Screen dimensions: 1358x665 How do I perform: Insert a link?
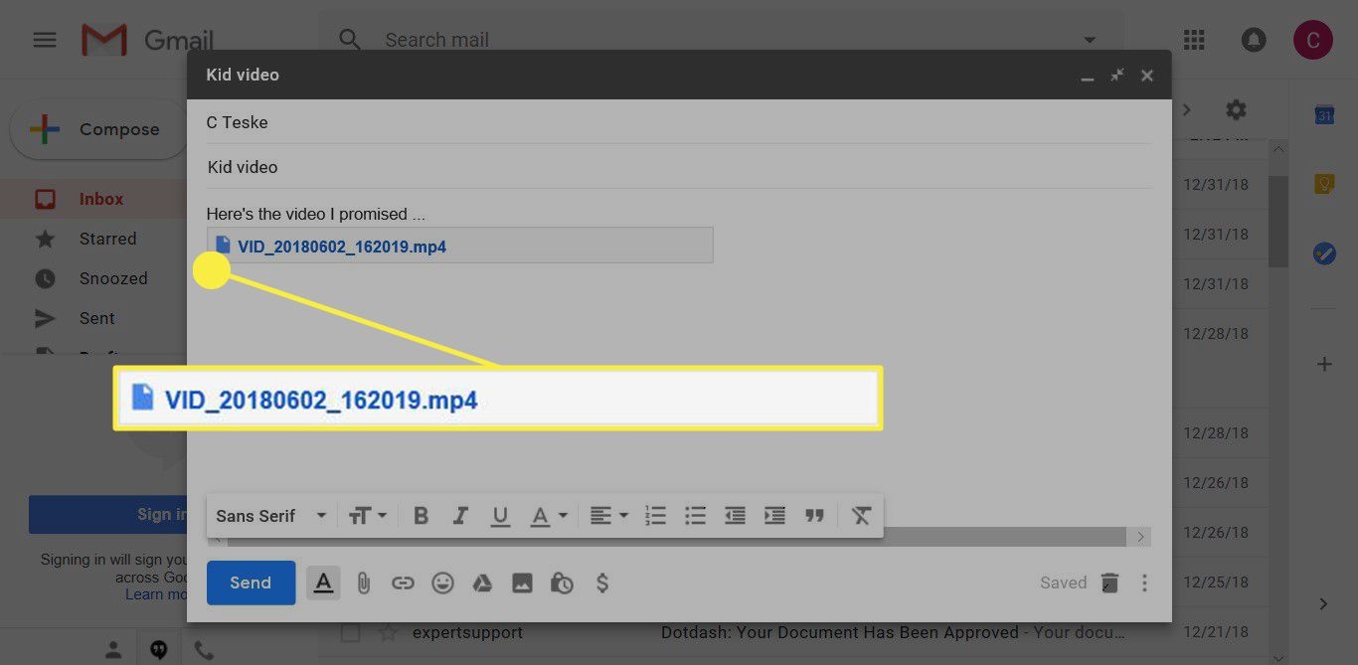[x=403, y=583]
